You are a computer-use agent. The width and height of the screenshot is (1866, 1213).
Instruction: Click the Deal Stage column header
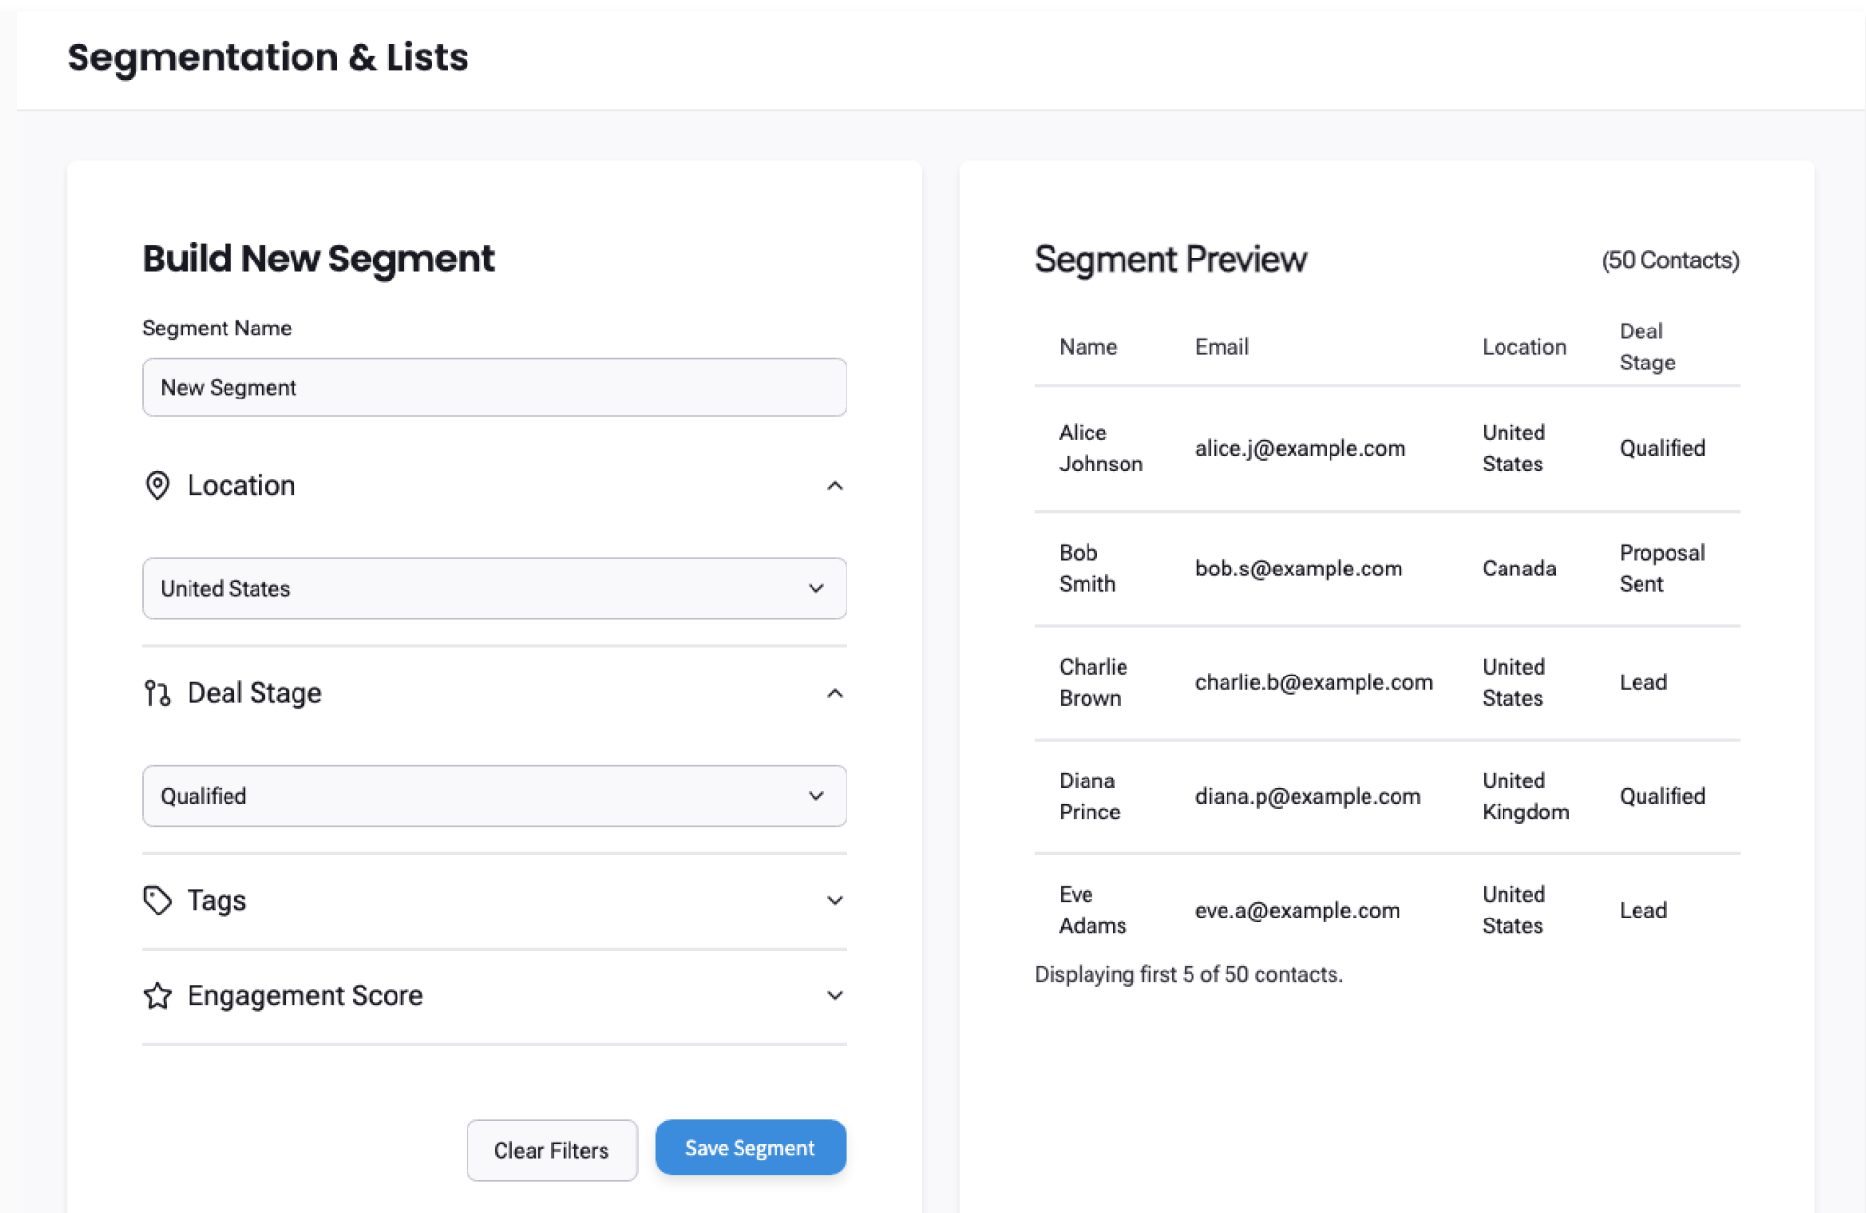click(x=1646, y=347)
